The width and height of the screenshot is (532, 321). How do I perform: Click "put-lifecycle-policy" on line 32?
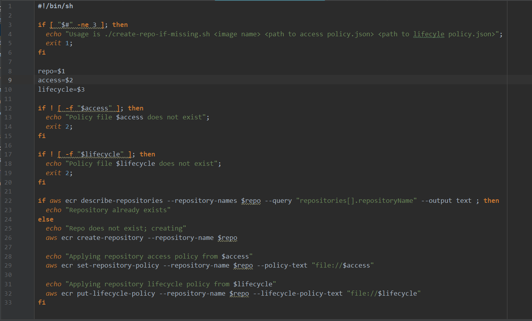pyautogui.click(x=116, y=294)
